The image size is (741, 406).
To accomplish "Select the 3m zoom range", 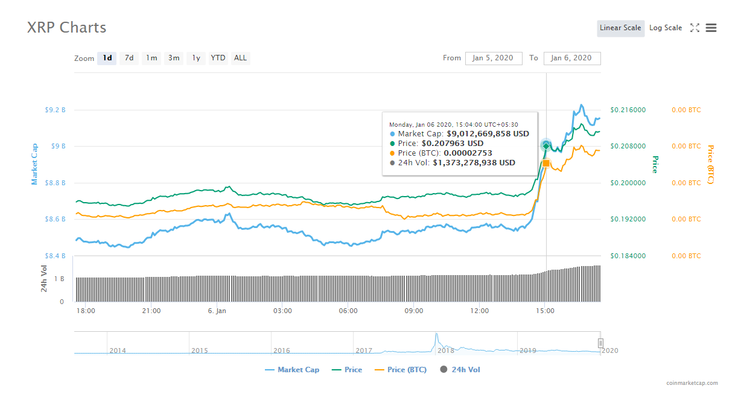I will click(x=174, y=58).
